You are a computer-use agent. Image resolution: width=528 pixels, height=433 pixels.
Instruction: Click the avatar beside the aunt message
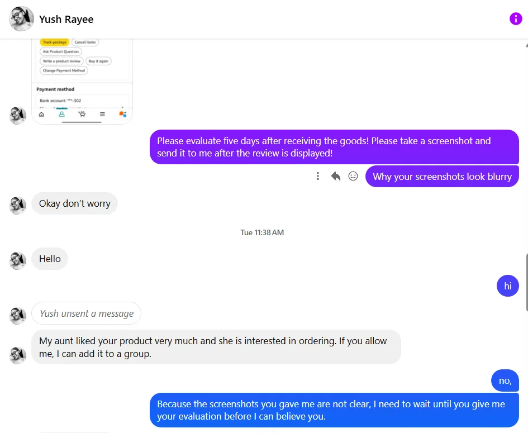[x=18, y=355]
